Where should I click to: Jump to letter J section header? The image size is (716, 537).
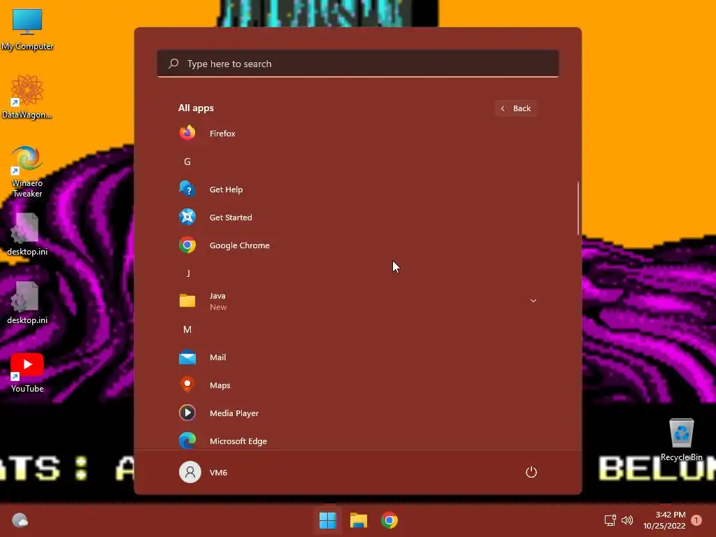click(x=187, y=273)
